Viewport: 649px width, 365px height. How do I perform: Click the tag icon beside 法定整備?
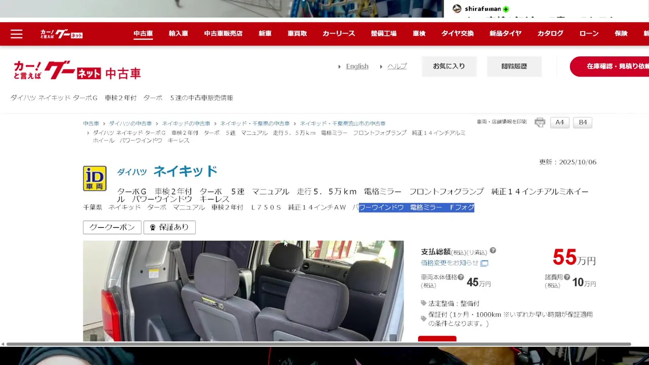[x=424, y=303]
